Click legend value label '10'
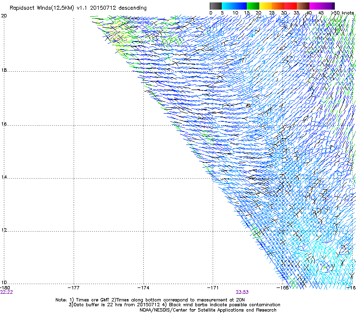Screen dimensions: 356x313 (235, 13)
